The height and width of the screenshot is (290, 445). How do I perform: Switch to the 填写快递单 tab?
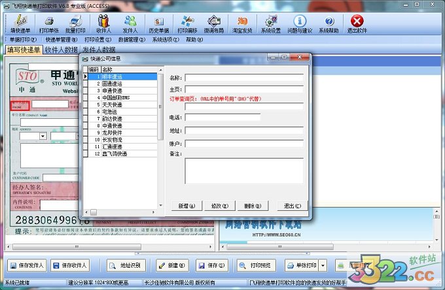(24, 50)
